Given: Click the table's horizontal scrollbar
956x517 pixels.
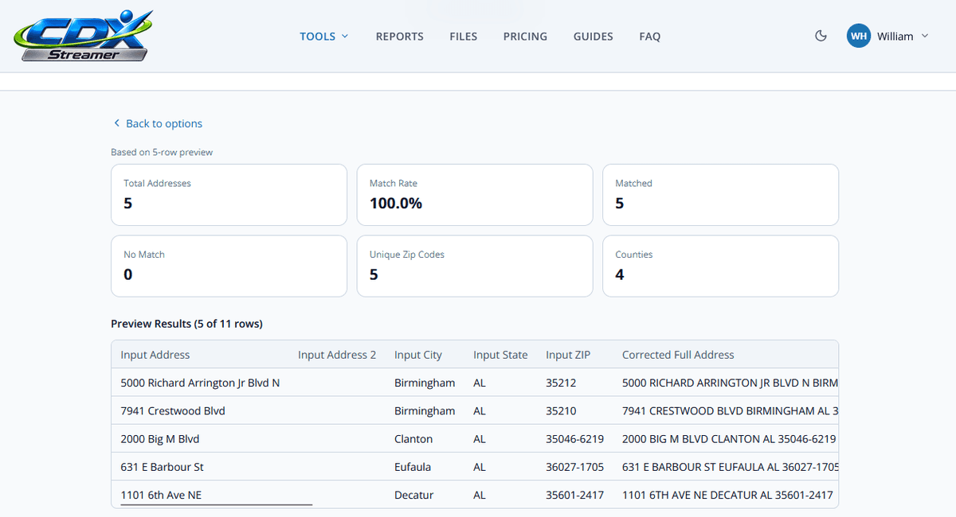Looking at the screenshot, I should pyautogui.click(x=216, y=504).
